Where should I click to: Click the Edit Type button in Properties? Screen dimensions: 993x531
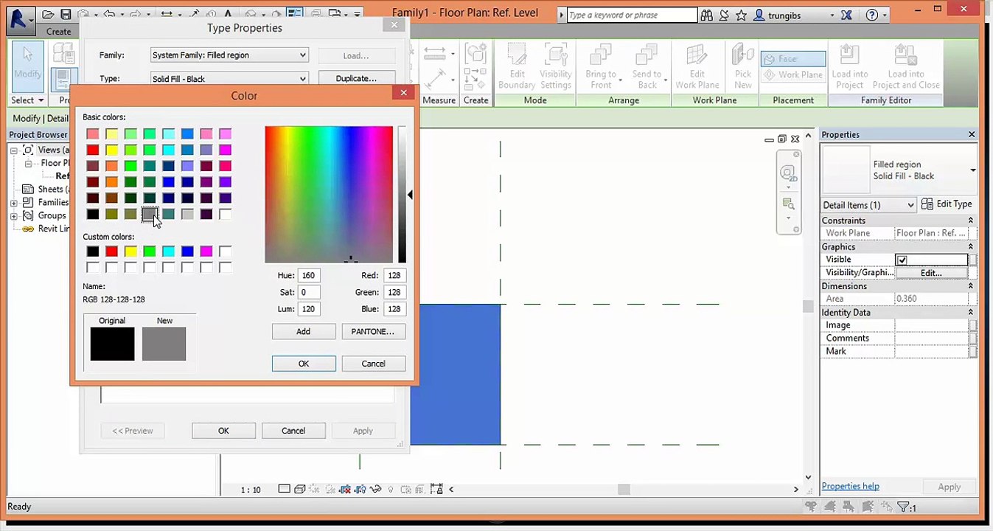[x=946, y=204]
